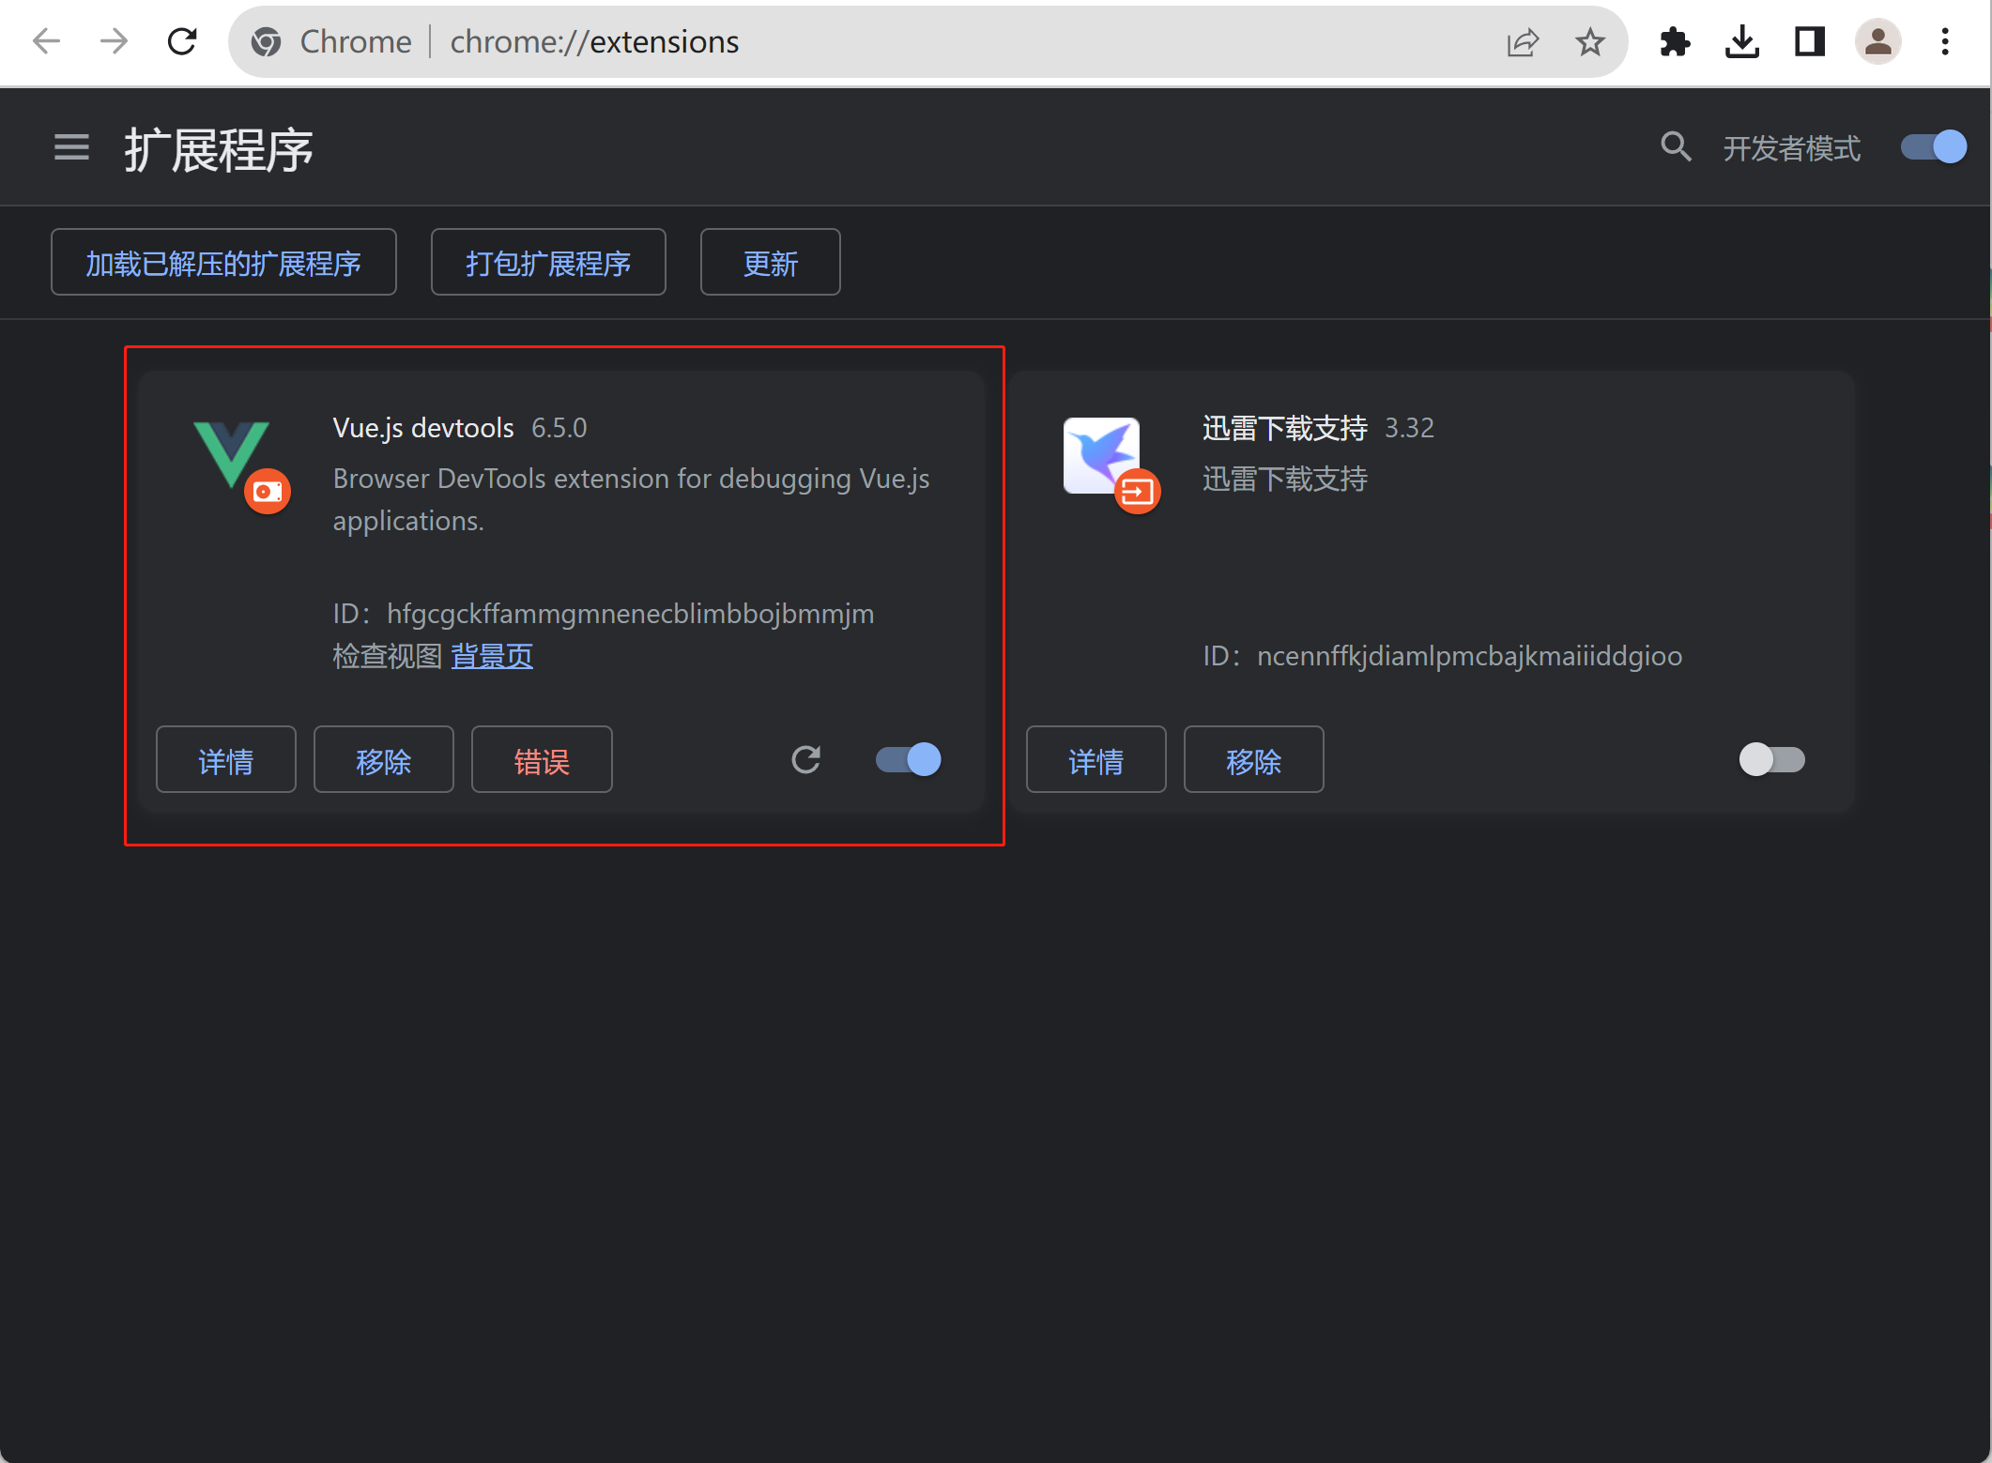Viewport: 1992px width, 1463px height.
Task: Toggle the browser side panel
Action: [x=1810, y=42]
